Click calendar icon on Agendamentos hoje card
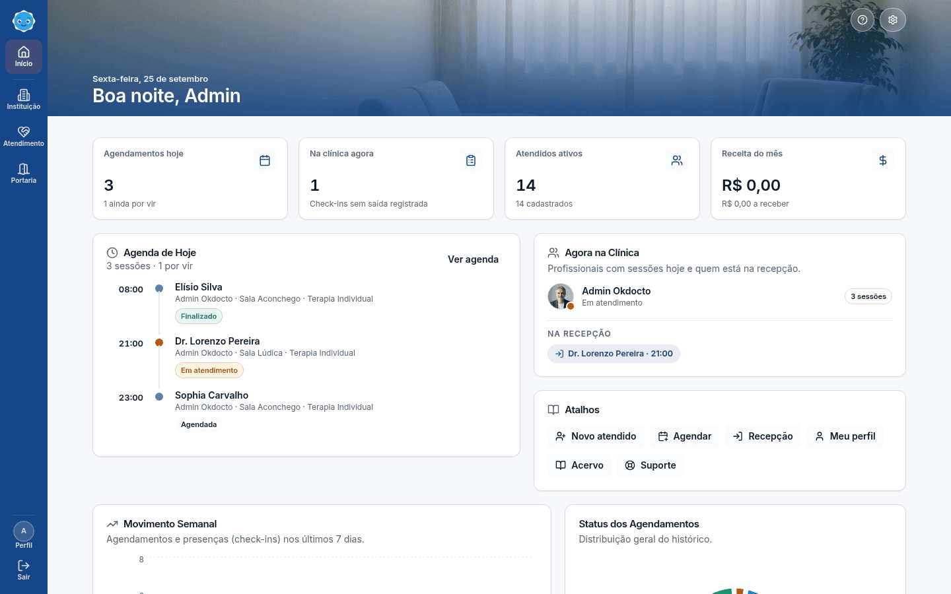The height and width of the screenshot is (594, 951). (265, 160)
